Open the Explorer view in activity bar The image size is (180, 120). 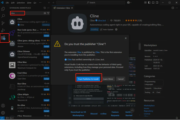click(3, 9)
